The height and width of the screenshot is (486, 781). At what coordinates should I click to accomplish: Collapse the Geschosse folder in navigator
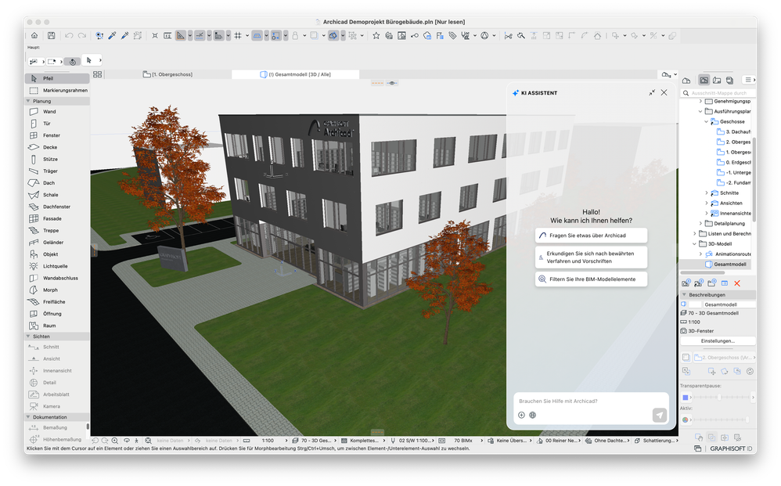click(707, 121)
